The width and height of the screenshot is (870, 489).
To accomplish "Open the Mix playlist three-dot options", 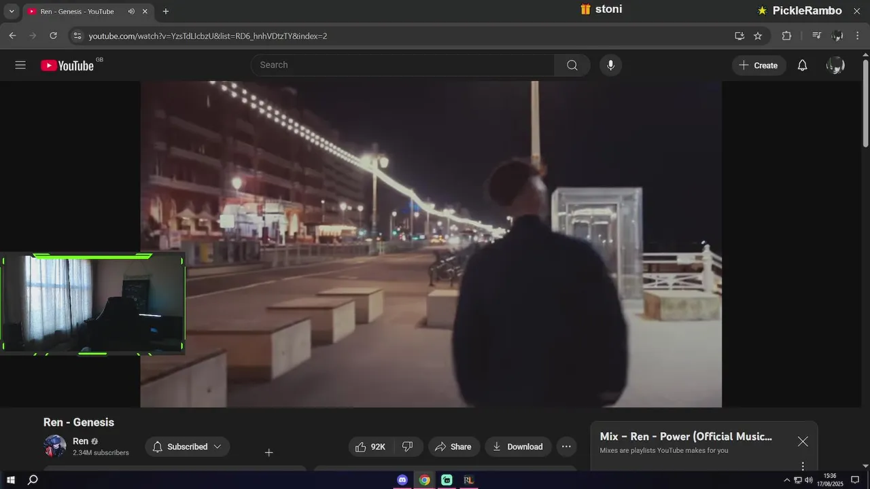I will tap(803, 466).
